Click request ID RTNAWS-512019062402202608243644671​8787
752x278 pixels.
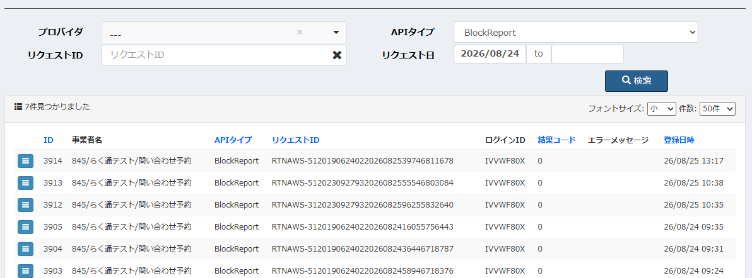coord(363,249)
